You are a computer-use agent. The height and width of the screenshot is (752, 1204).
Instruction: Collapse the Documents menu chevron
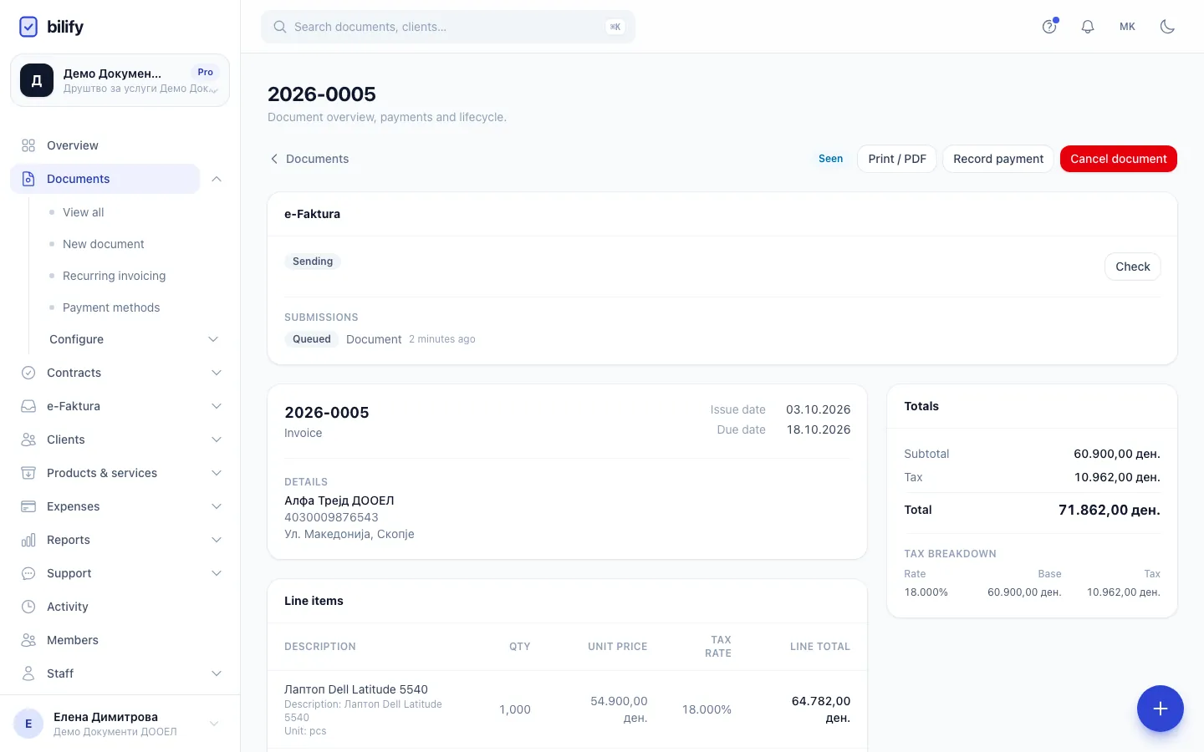(217, 179)
